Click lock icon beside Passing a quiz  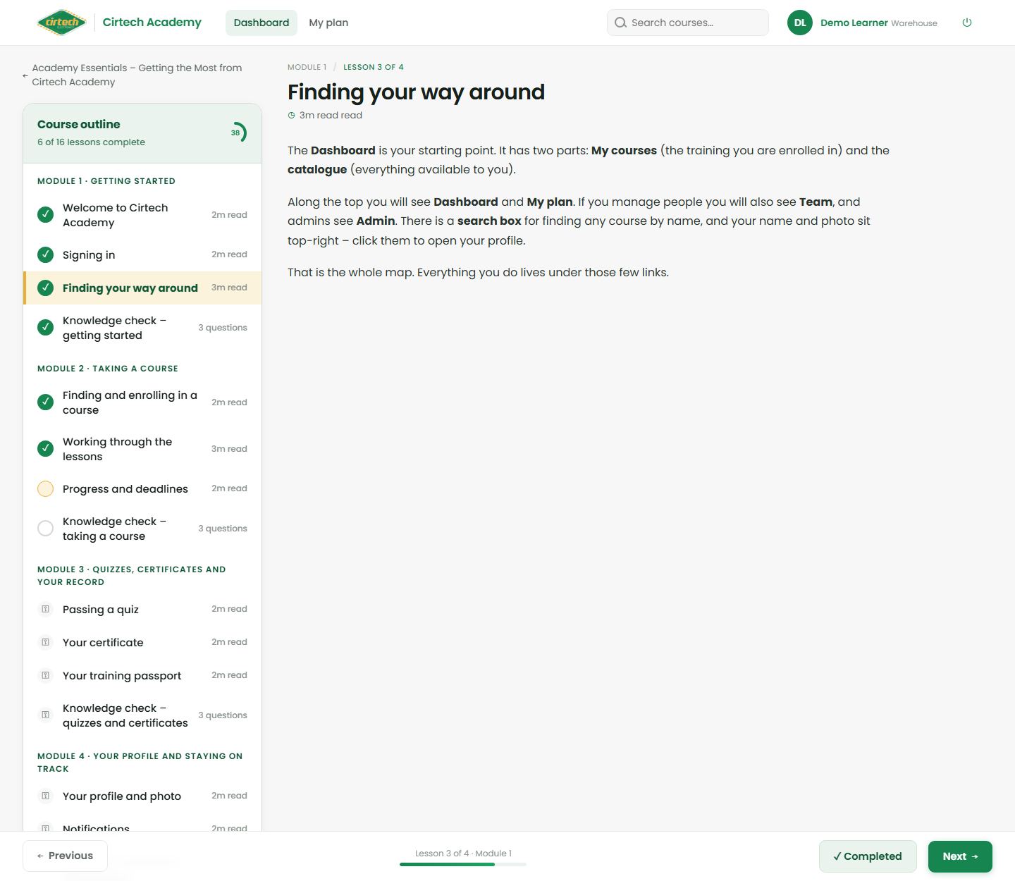45,609
